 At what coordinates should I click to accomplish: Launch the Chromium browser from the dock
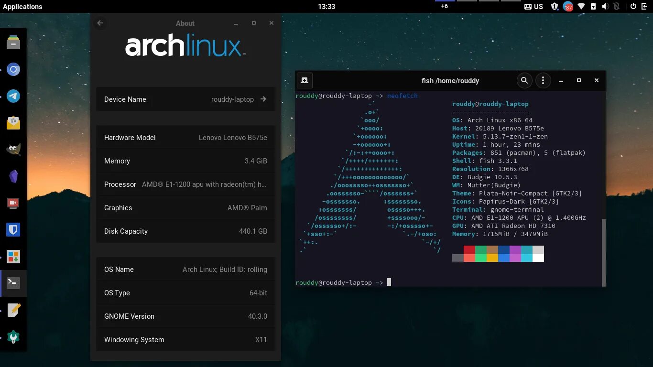[13, 70]
